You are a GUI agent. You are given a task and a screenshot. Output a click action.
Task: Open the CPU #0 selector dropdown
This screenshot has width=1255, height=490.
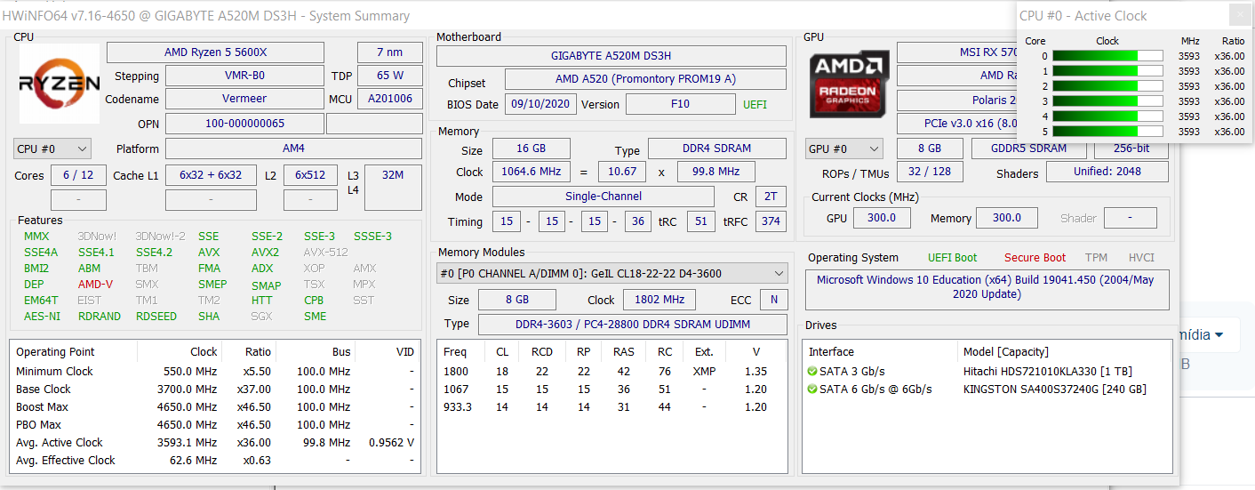52,149
